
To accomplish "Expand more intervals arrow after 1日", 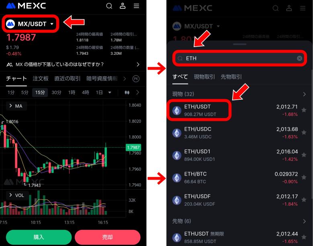I will pos(110,92).
